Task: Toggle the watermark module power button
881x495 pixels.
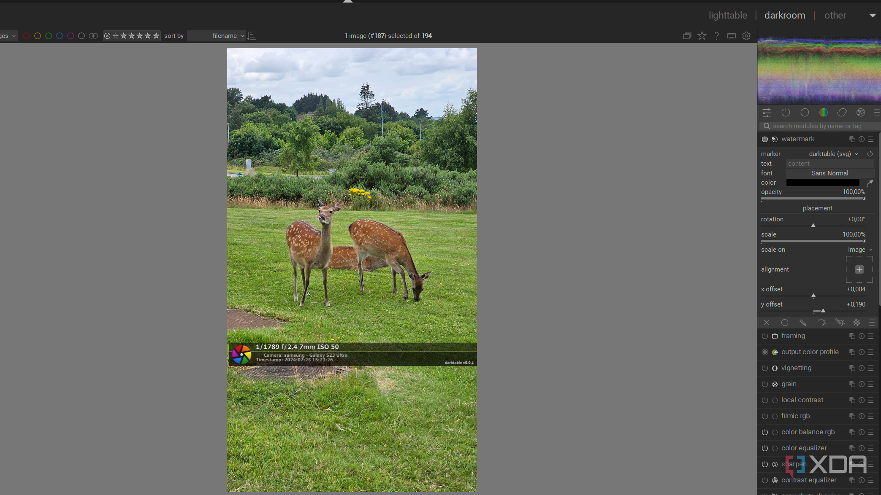Action: 764,139
